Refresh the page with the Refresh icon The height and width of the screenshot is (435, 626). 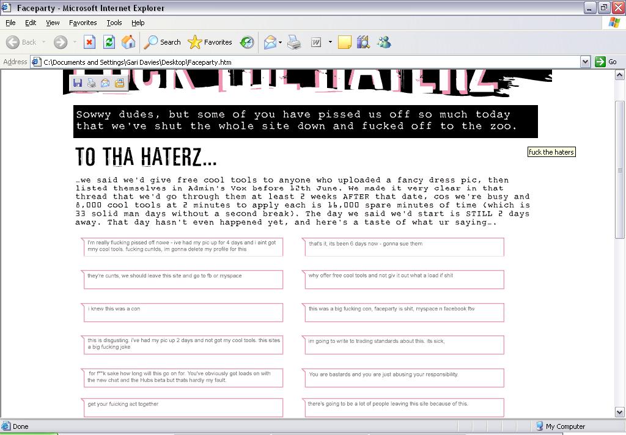click(x=109, y=42)
